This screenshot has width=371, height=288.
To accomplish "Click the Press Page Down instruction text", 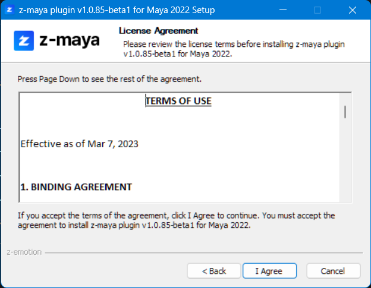I will pos(110,78).
